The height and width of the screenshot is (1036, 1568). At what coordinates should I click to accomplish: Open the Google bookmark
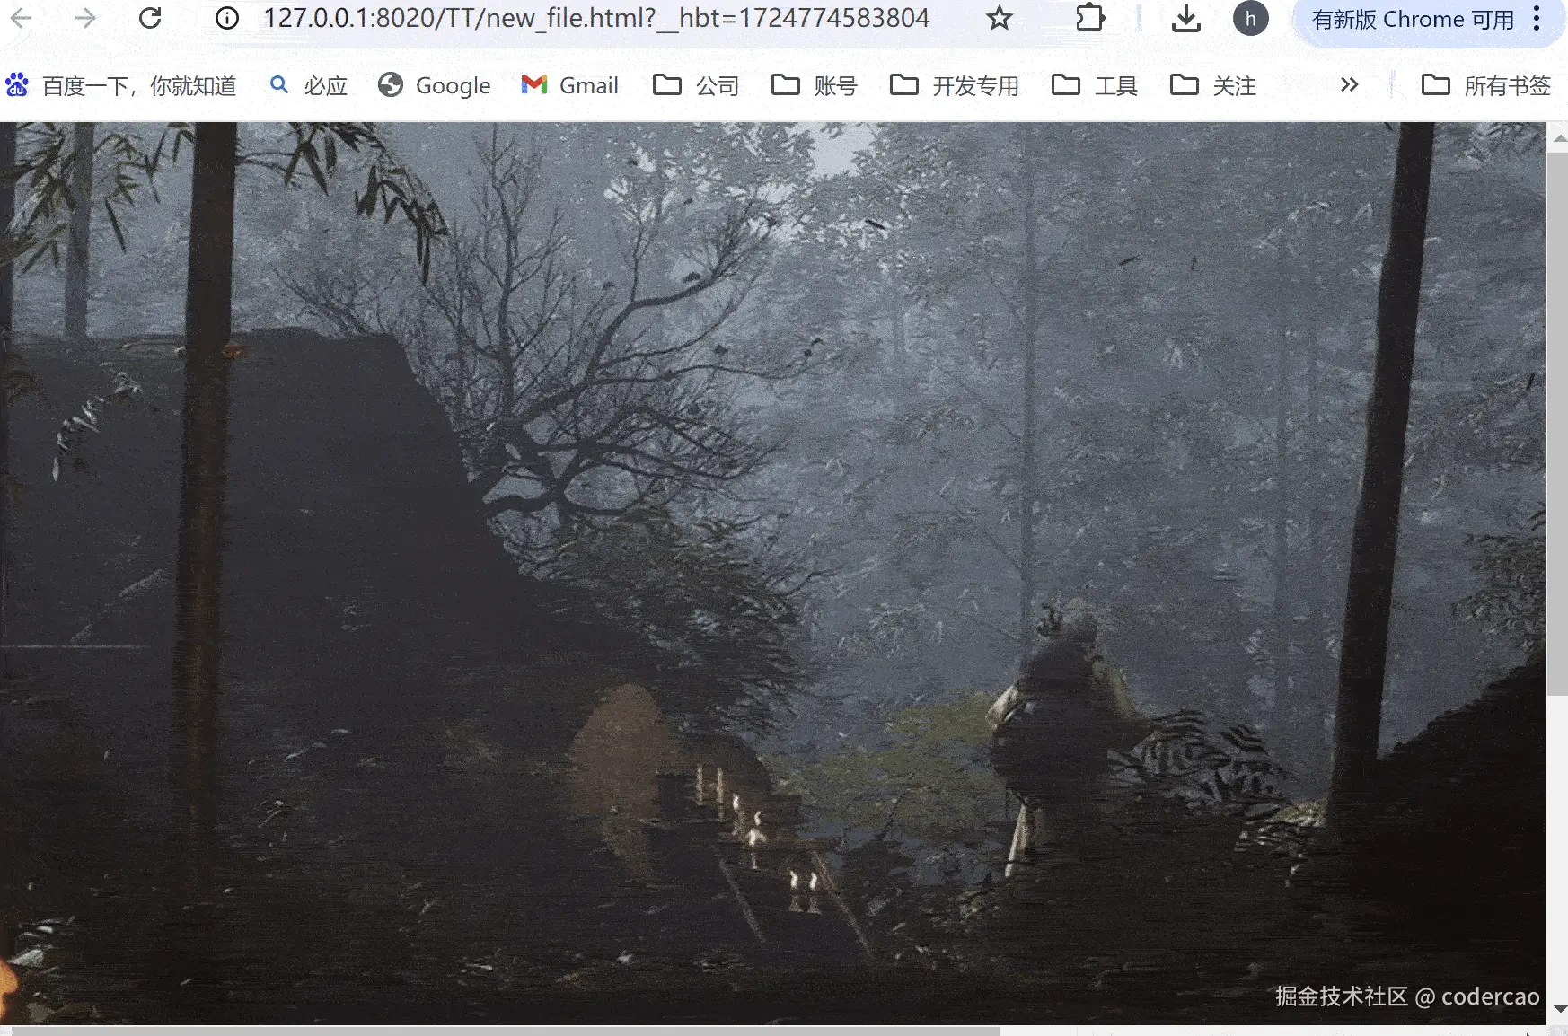[435, 85]
